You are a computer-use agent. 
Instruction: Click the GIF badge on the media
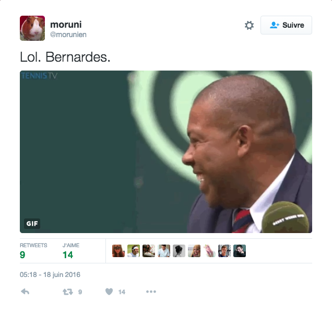tap(32, 223)
